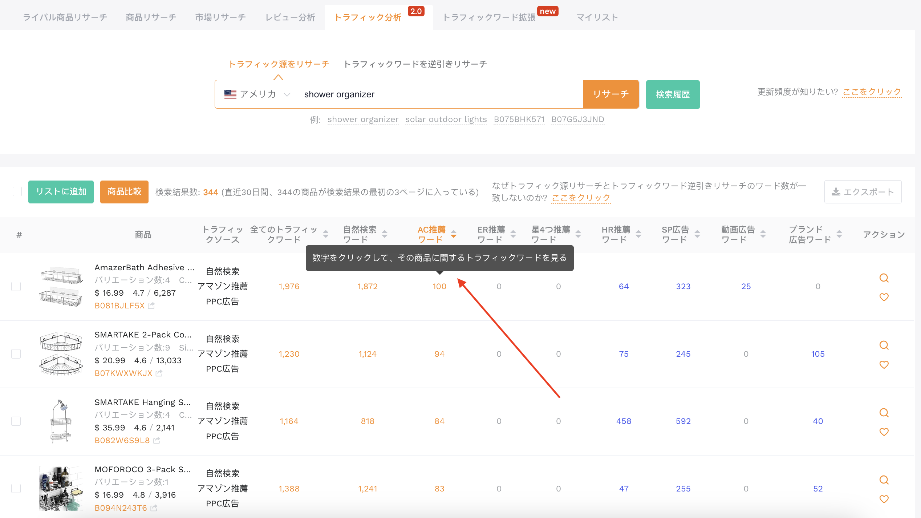Open external link icon beside B082W6S9L8

[x=157, y=440]
